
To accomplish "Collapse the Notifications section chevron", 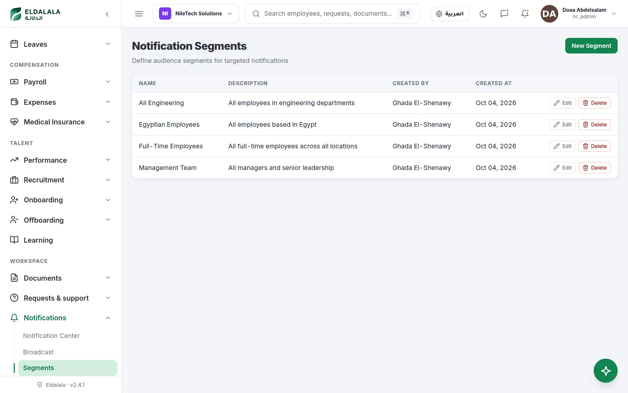I will click(x=108, y=318).
